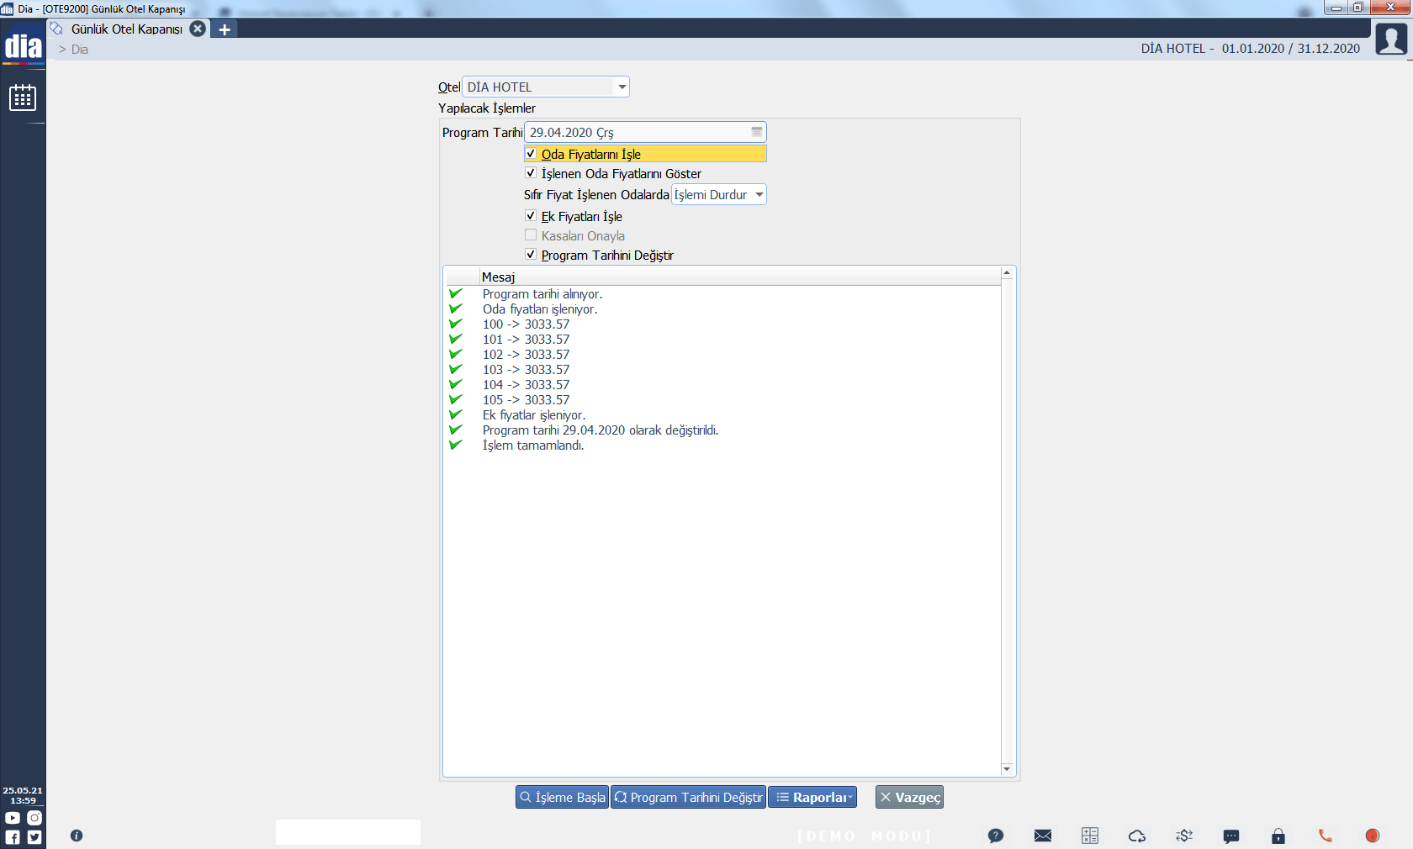
Task: Open the Instagram link icon
Action: point(34,817)
